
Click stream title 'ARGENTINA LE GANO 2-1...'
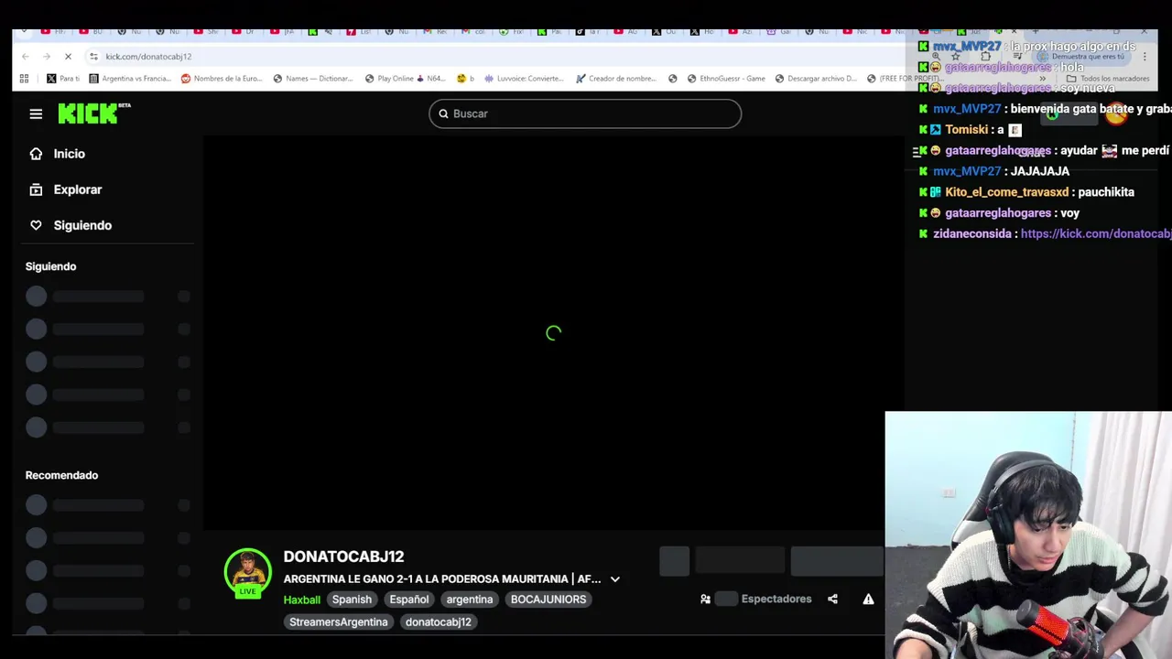point(442,579)
